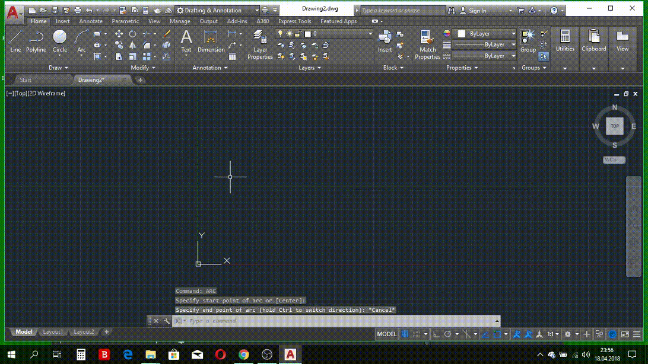
Task: Open the Annotate ribbon tab
Action: [x=91, y=21]
